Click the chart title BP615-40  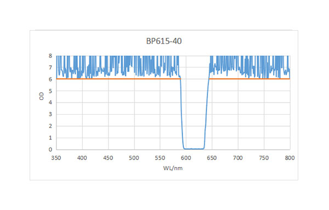tap(164, 41)
